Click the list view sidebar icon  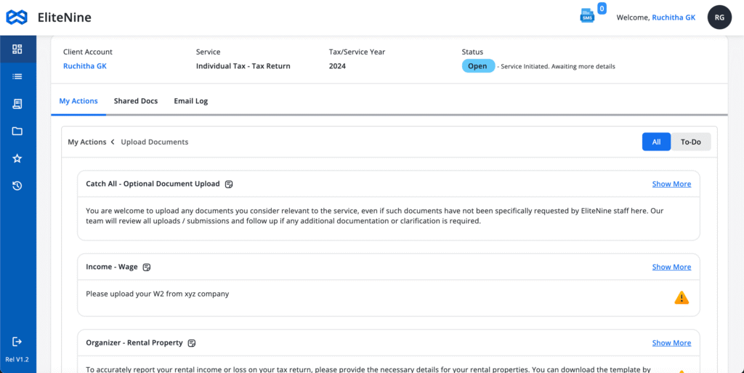coord(17,76)
